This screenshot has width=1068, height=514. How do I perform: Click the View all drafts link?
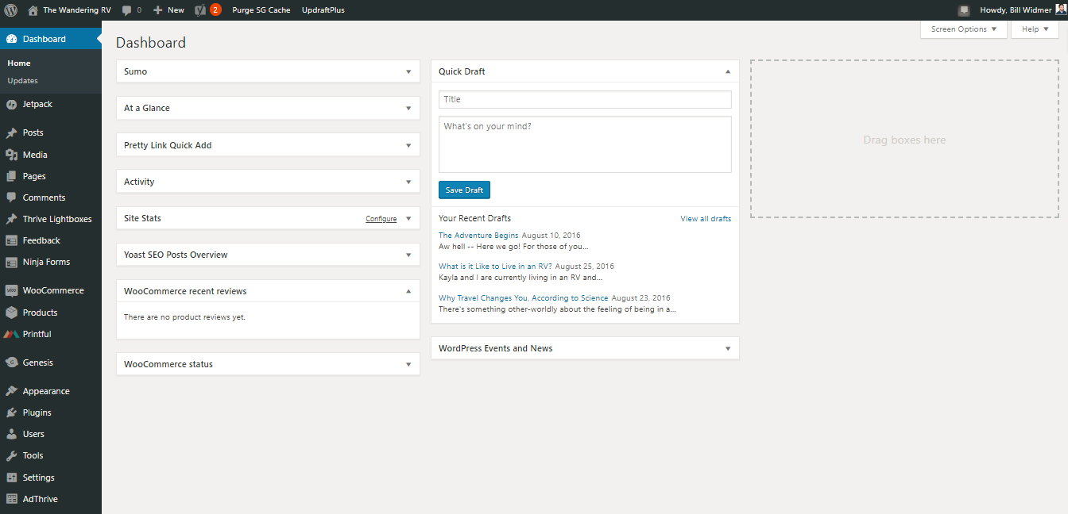point(706,219)
